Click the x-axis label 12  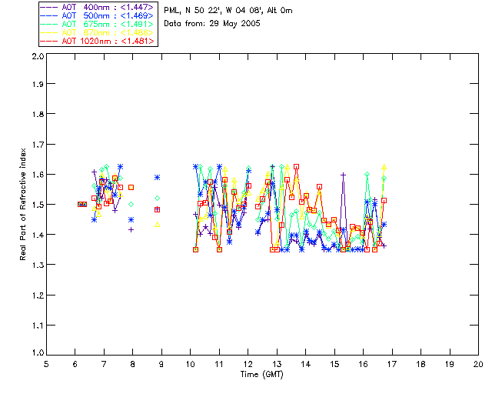(248, 364)
